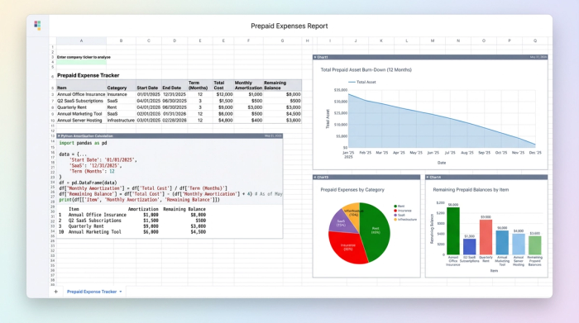
Task: Collapse the Chart3 panel header triangle
Action: tap(315, 178)
